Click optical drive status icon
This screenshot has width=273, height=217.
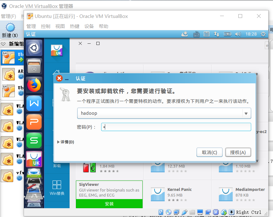(168, 212)
